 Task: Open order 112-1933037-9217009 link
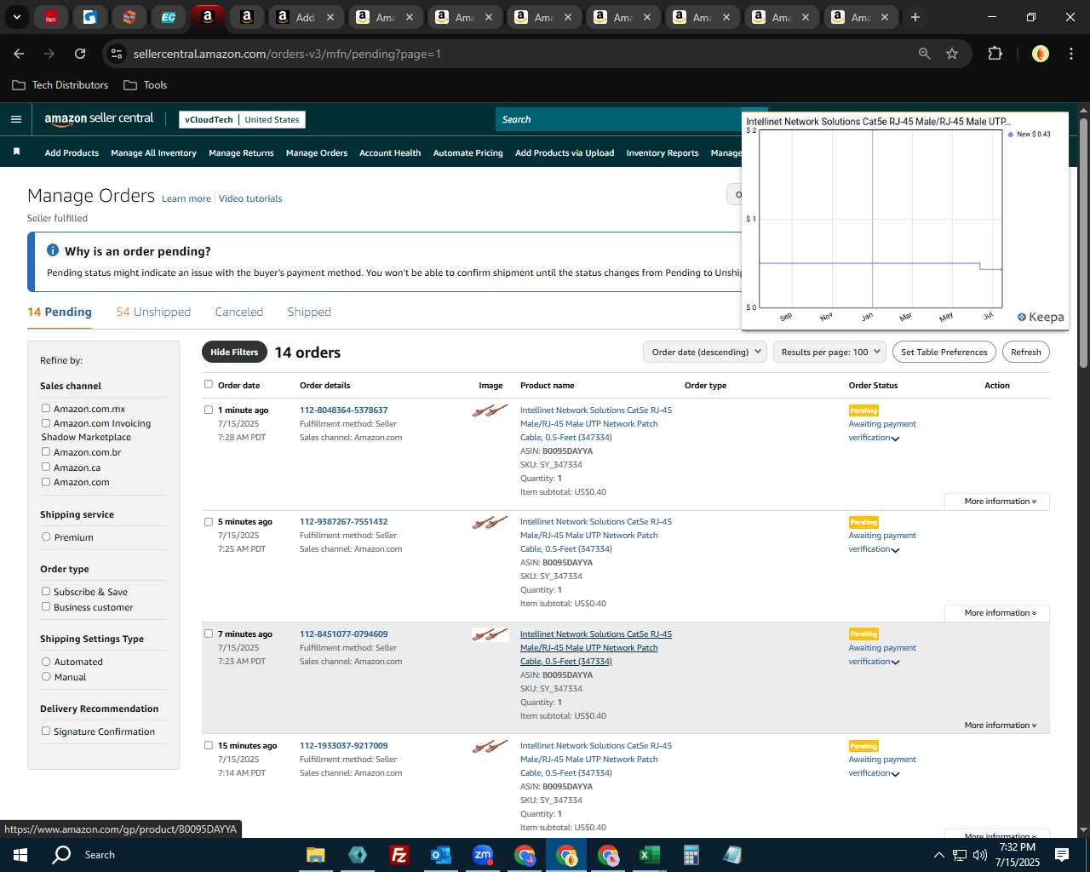(344, 745)
